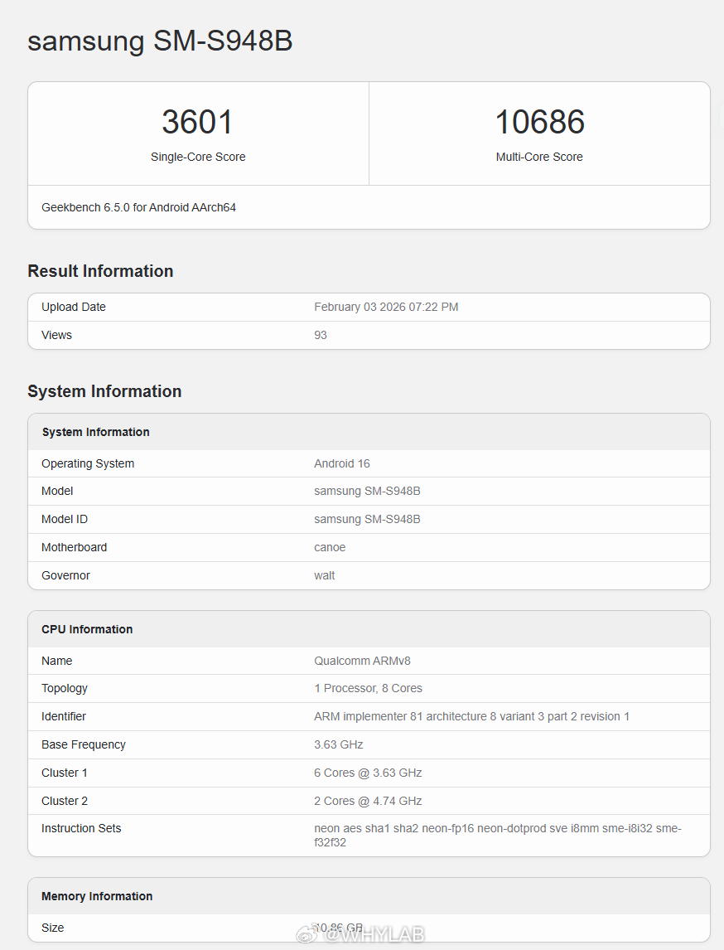The height and width of the screenshot is (950, 724).
Task: Select the Qualcomm ARMv8 CPU name
Action: tap(362, 661)
